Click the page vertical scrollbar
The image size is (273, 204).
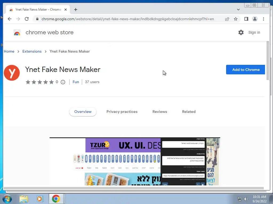pyautogui.click(x=268, y=61)
